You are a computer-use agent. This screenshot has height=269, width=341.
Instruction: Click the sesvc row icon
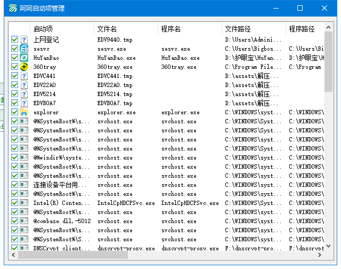coord(24,49)
